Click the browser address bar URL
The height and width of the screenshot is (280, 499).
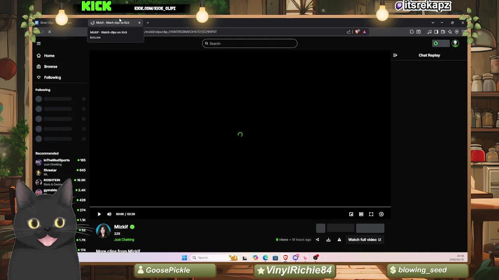(x=180, y=32)
